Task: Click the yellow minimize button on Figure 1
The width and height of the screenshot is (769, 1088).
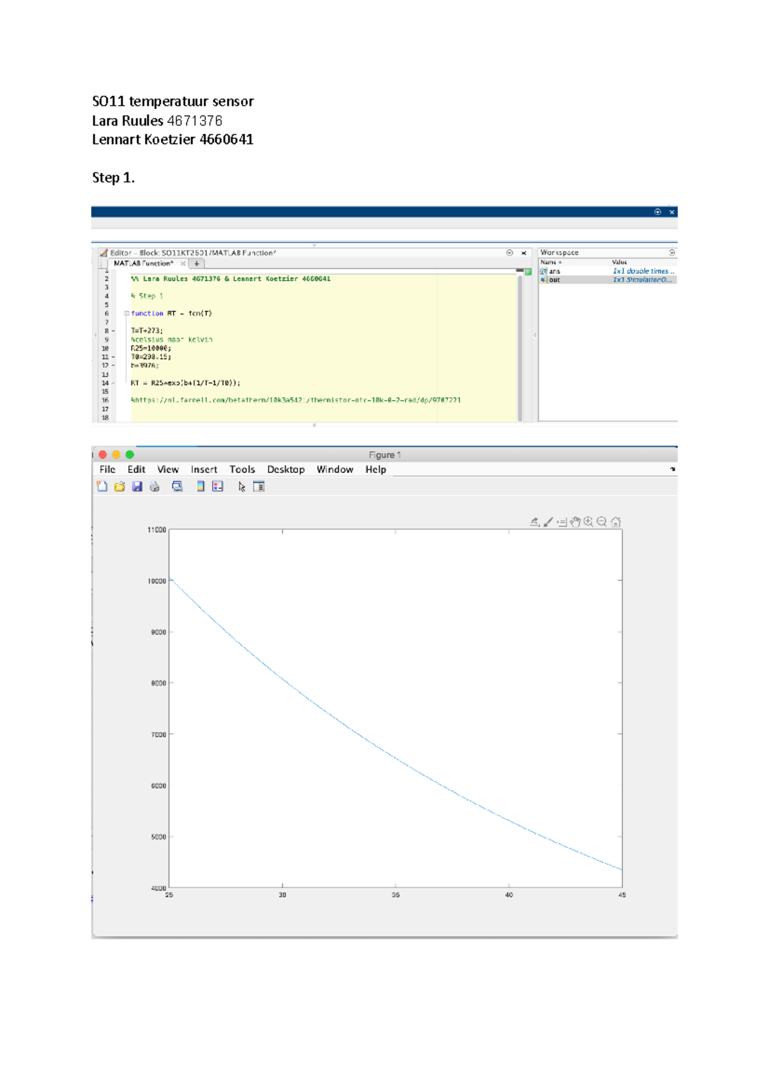Action: click(116, 454)
